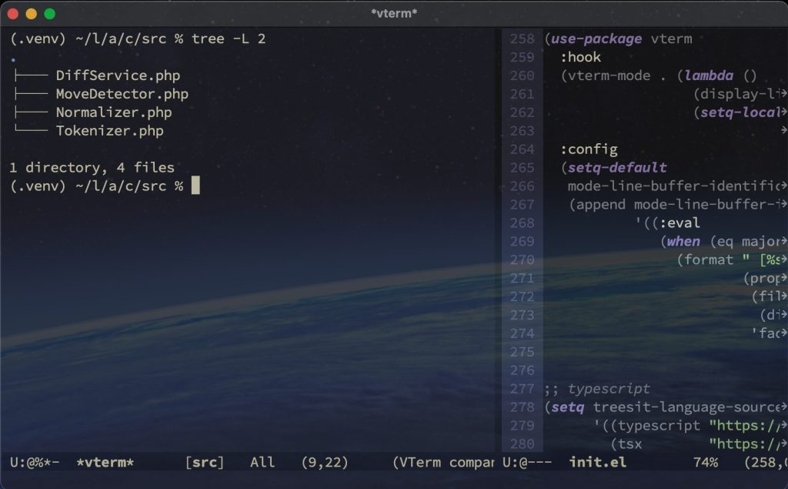
Task: Click ':config' keyword on line 264
Action: click(589, 149)
